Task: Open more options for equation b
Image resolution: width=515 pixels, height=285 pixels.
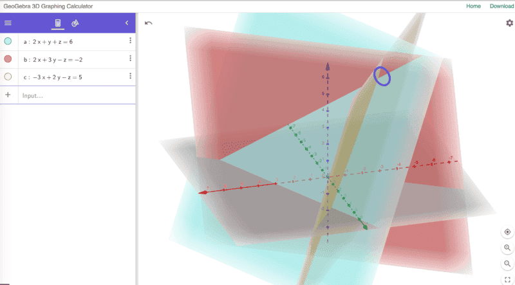Action: pos(130,59)
